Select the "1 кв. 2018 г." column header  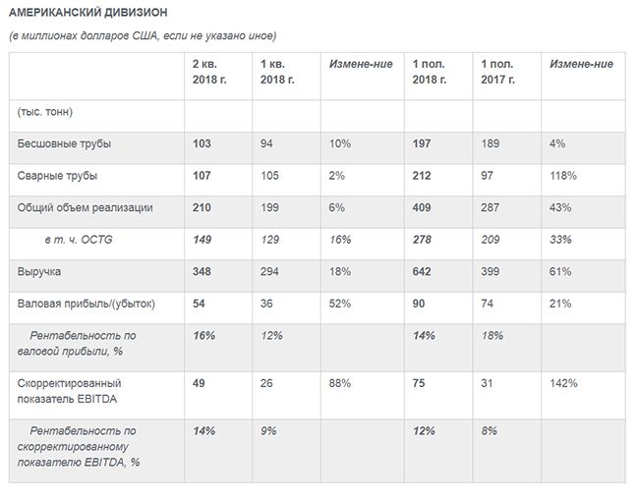(x=277, y=72)
